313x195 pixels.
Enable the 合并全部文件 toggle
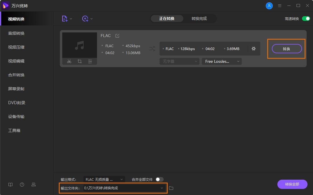pyautogui.click(x=159, y=179)
